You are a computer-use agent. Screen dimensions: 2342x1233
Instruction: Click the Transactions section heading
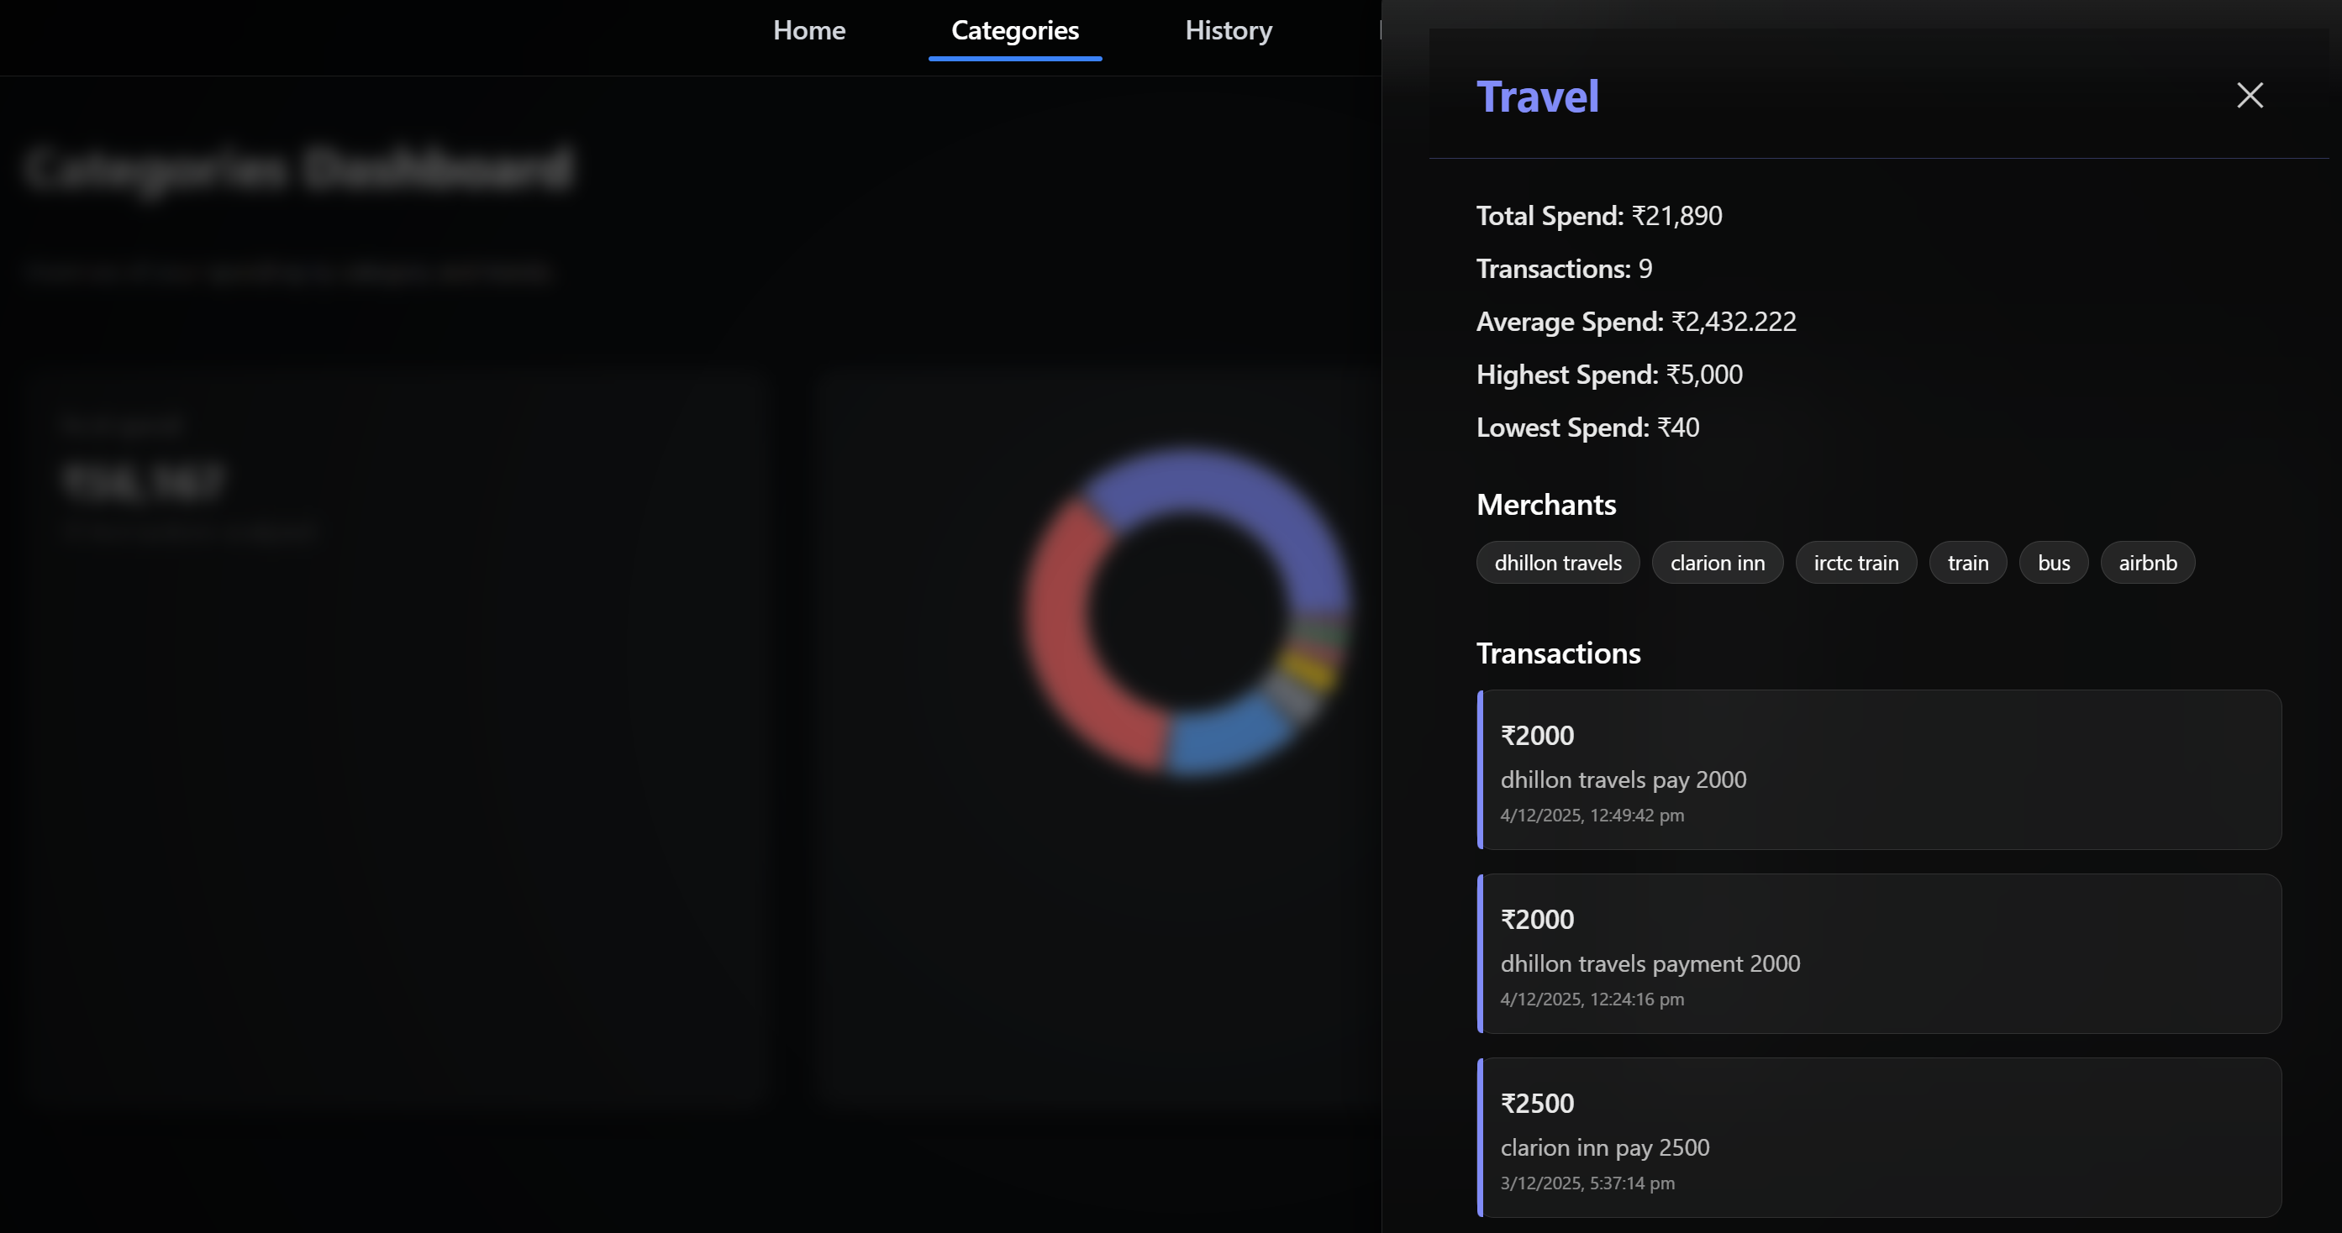pos(1558,653)
